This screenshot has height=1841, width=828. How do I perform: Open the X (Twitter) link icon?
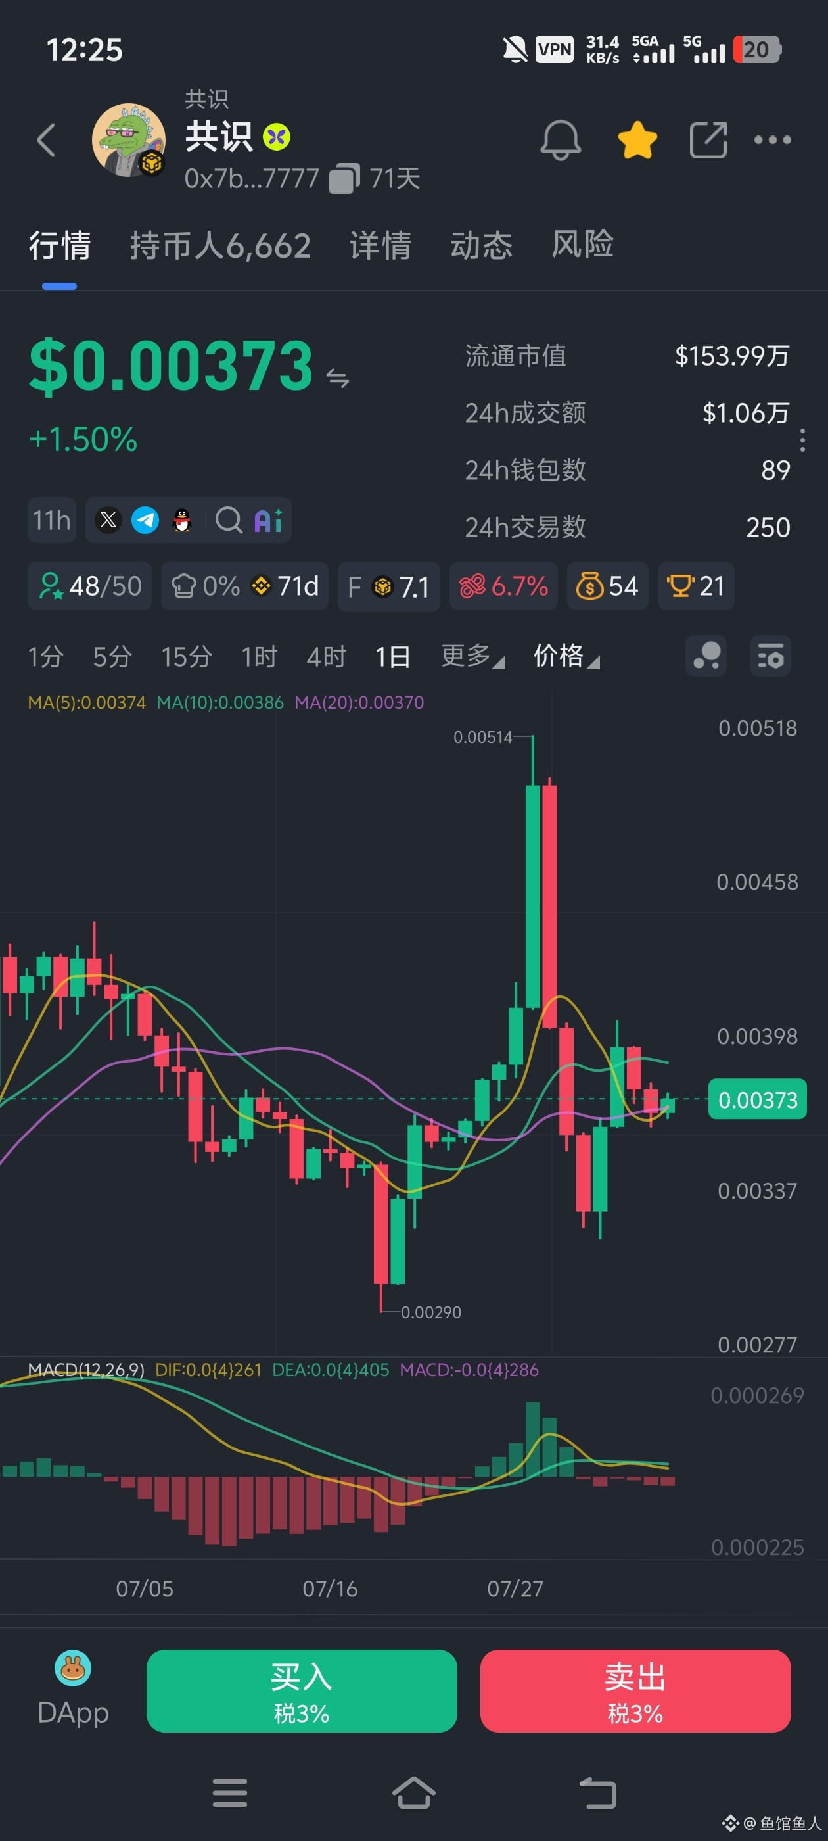pos(108,519)
